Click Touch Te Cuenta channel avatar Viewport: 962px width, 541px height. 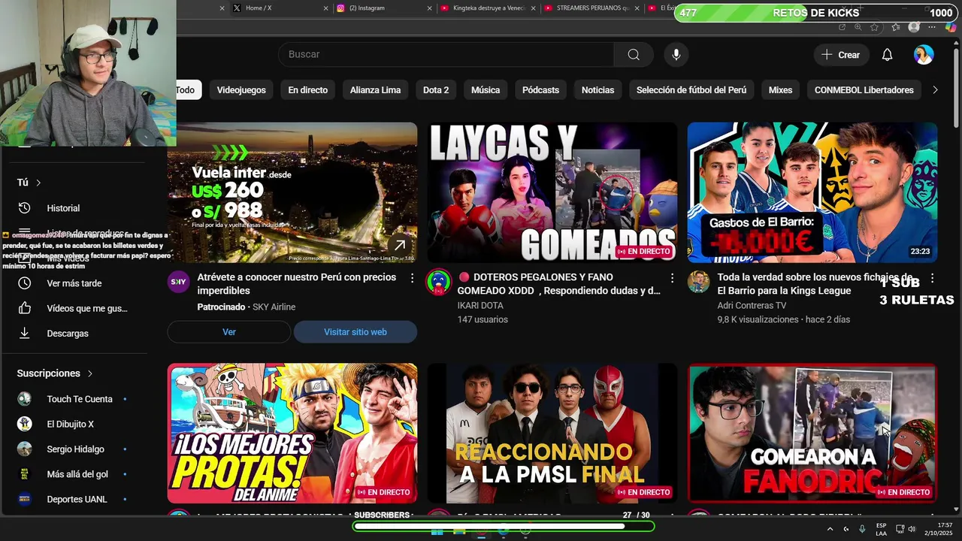tap(25, 399)
